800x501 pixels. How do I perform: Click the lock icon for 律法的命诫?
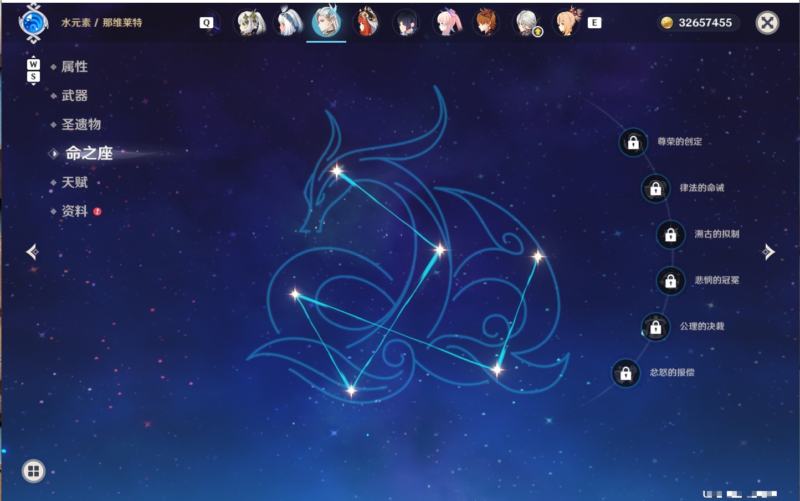[655, 189]
